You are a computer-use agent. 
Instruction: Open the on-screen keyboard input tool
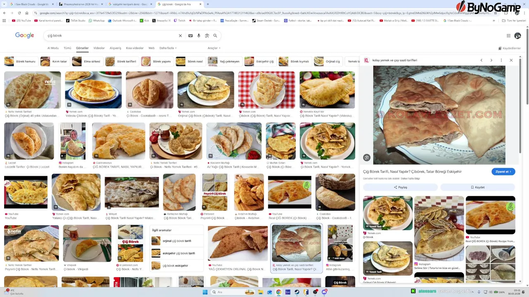[x=191, y=36]
